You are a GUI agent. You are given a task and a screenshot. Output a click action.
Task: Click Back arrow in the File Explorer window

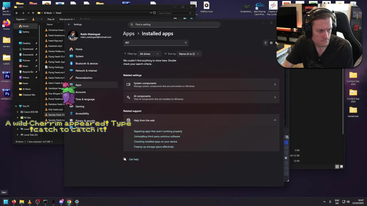(17, 13)
